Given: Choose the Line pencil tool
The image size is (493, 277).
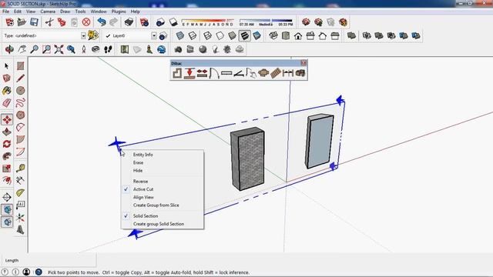Looking at the screenshot, I should tap(21, 78).
